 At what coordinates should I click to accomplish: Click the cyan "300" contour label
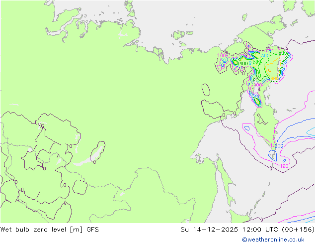(265, 56)
